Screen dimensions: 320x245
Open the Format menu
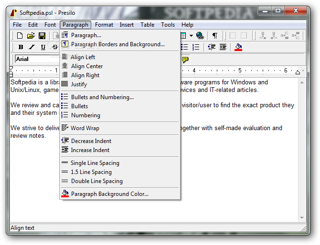click(x=104, y=25)
